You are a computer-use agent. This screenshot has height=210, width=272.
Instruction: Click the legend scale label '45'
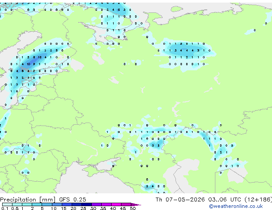[x=123, y=208]
